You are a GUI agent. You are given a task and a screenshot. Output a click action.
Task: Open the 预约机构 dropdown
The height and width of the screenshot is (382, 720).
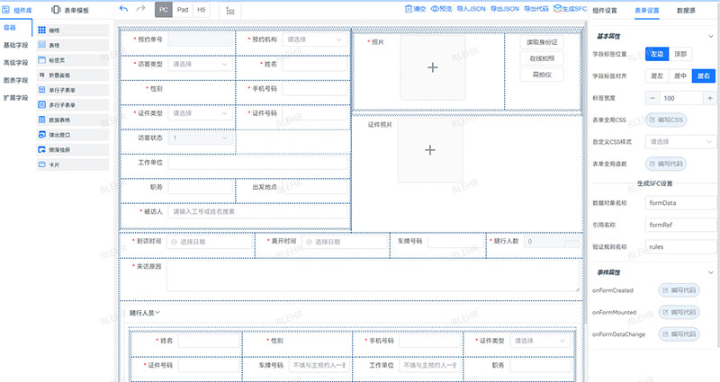(x=314, y=40)
